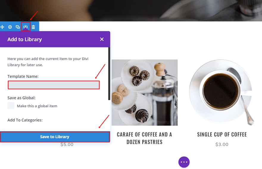Select the $3.00 price text
This screenshot has height=169, width=262.
coord(222,144)
